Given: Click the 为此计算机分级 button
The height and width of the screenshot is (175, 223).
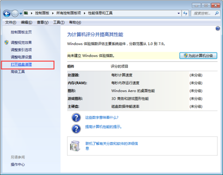Looking at the screenshot, I should click(198, 56).
